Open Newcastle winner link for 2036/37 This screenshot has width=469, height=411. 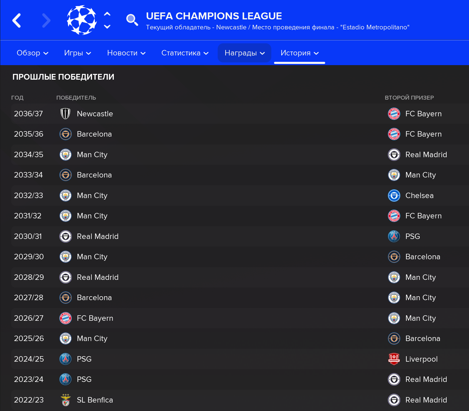tap(95, 114)
